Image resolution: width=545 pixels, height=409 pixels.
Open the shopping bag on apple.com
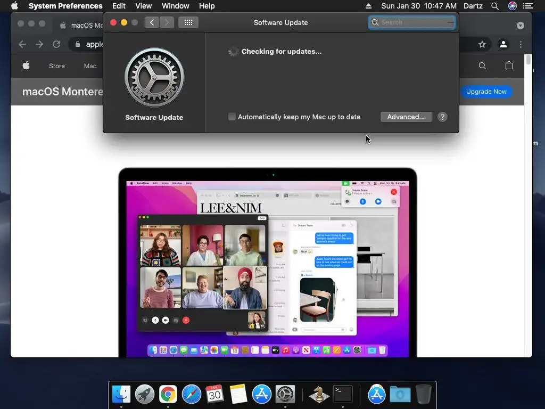coord(509,66)
